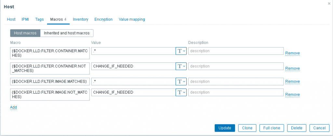Viewport: 333px width, 136px height.
Task: Click the Cancel button
Action: tap(319, 128)
